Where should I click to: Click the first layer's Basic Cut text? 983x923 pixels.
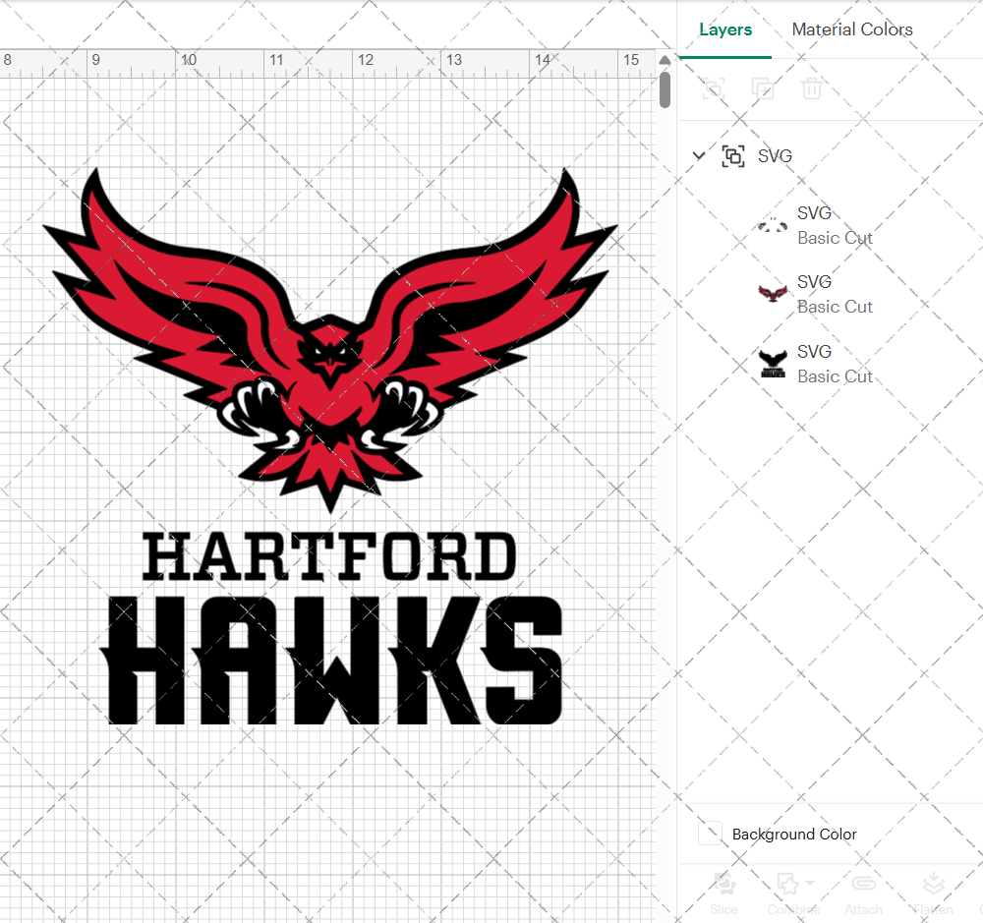tap(835, 238)
